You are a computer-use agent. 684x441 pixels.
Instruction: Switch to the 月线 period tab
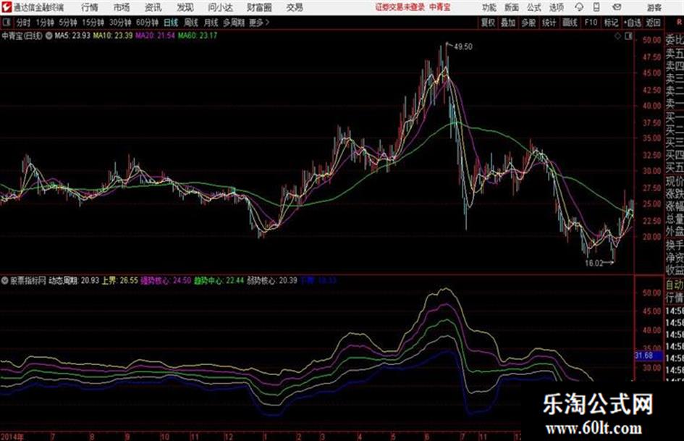pyautogui.click(x=211, y=22)
